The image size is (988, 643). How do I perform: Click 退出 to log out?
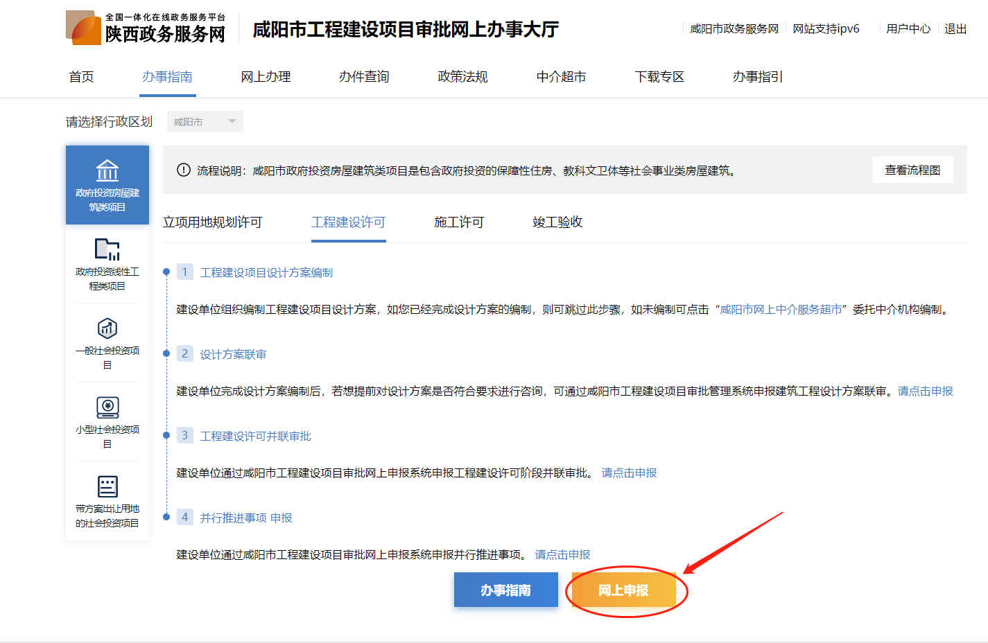point(955,29)
